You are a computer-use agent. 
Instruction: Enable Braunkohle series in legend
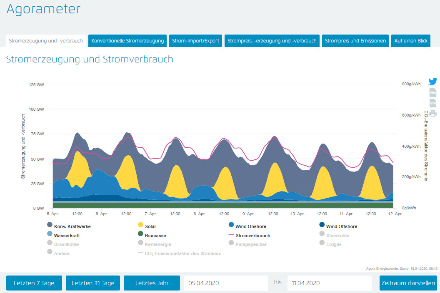coord(66,244)
